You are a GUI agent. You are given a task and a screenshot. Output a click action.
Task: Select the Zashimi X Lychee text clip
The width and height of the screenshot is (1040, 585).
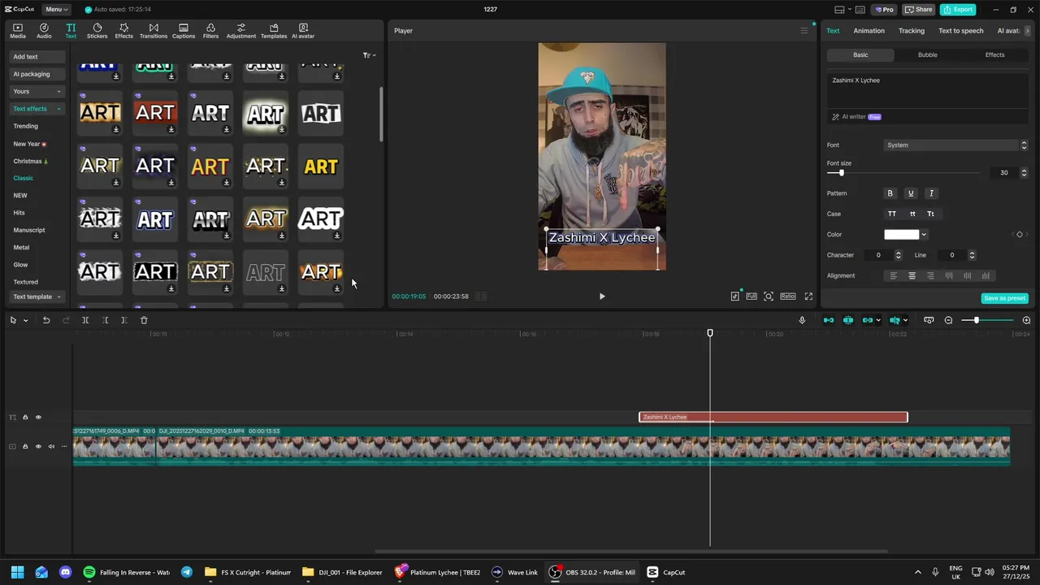pos(773,418)
